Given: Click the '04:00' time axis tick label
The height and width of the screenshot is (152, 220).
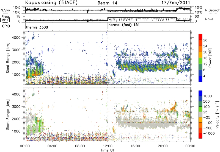Looking at the screenshot, I should coord(53,146).
